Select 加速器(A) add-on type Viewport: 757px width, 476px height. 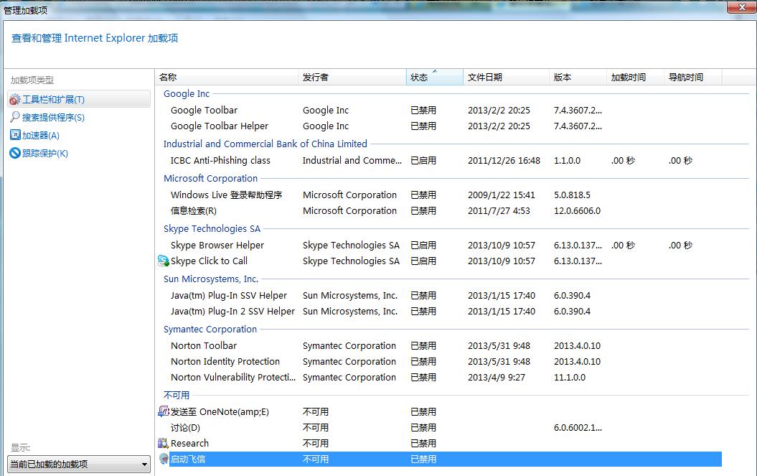[41, 135]
